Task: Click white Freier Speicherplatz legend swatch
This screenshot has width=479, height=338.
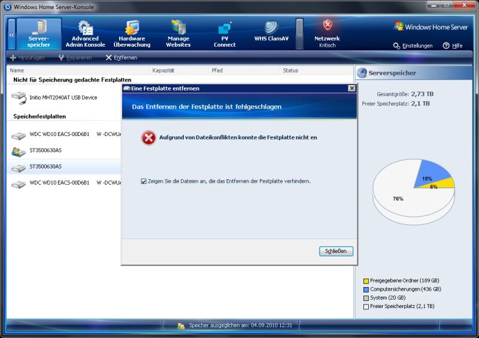Action: (366, 306)
